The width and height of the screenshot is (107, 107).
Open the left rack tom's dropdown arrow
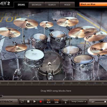(40, 43)
